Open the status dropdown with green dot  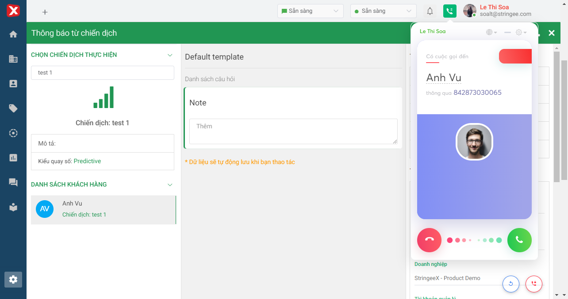coord(383,11)
